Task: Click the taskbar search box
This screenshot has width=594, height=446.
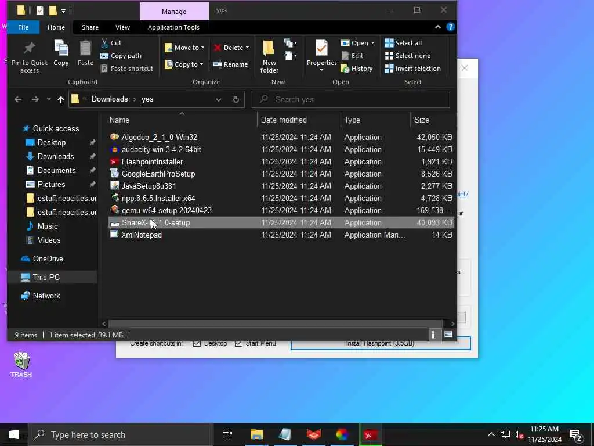Action: point(121,434)
